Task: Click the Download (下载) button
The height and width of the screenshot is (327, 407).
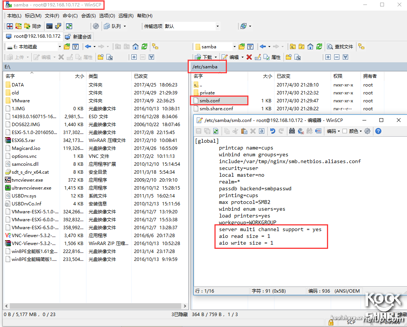Action: coord(203,57)
